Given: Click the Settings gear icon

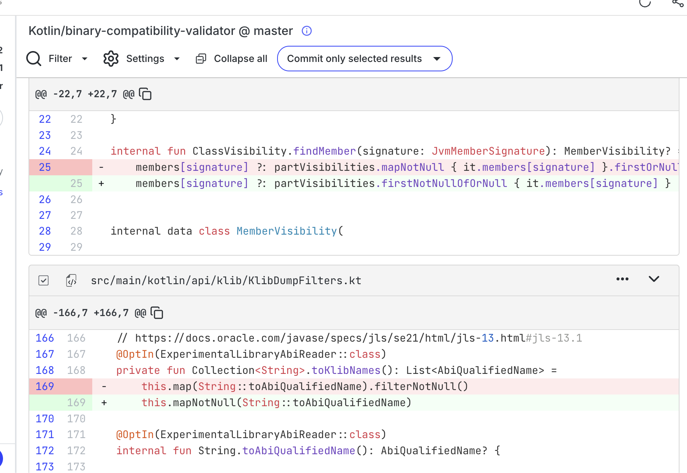Looking at the screenshot, I should pyautogui.click(x=111, y=59).
